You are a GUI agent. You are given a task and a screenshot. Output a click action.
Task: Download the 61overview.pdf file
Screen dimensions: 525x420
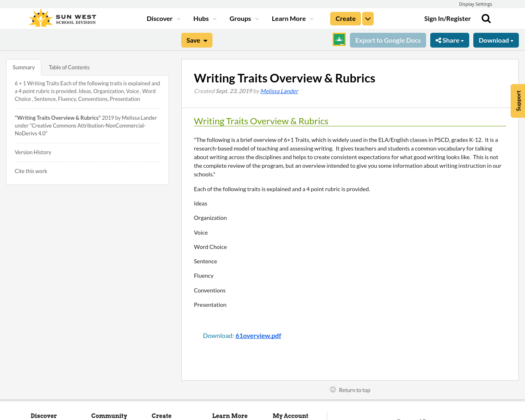258,335
